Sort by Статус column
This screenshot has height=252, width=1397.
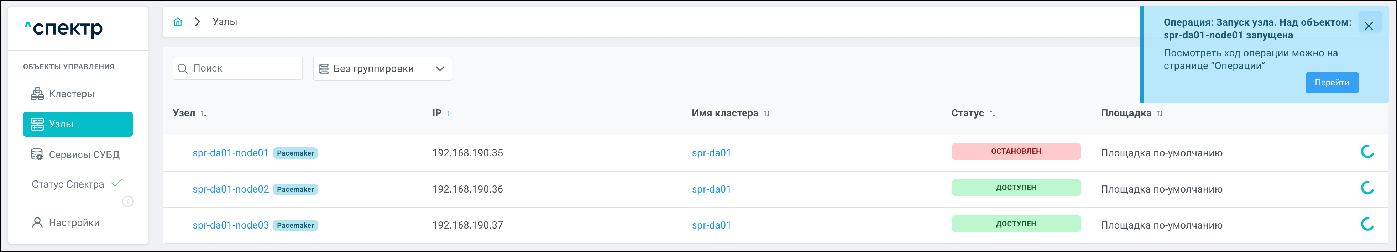pos(992,113)
